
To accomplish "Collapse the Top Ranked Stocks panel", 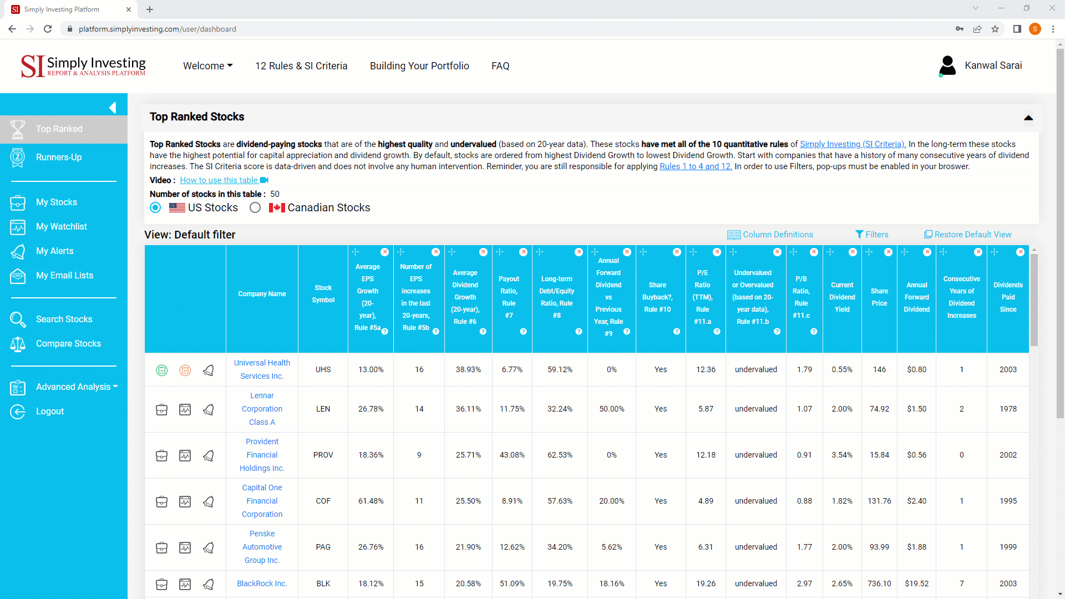I will coord(1028,118).
